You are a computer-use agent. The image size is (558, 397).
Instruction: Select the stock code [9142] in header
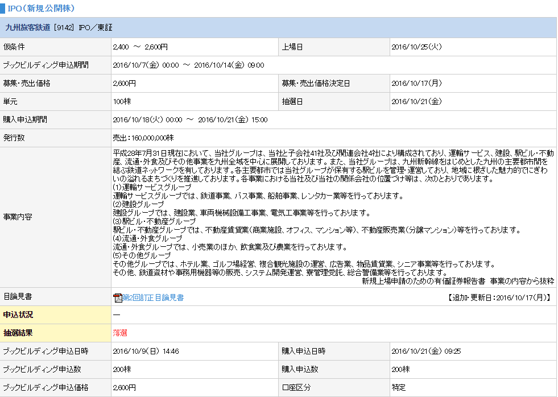coord(64,27)
